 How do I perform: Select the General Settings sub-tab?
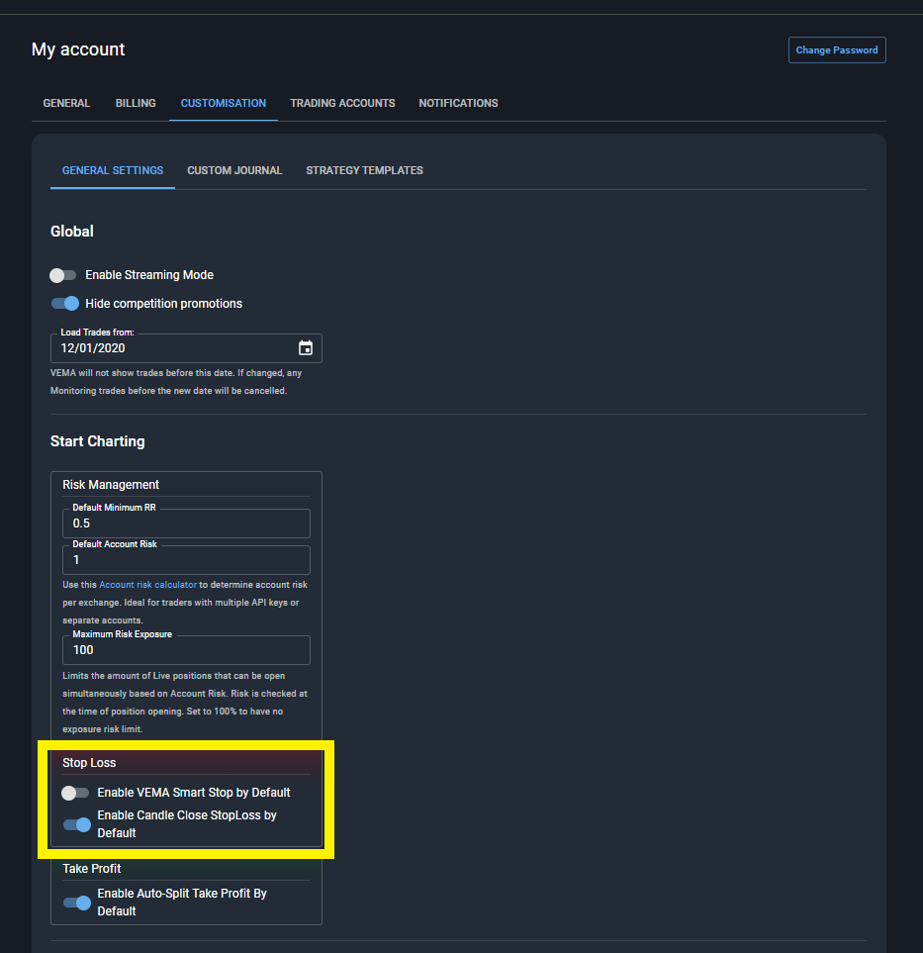coord(113,171)
